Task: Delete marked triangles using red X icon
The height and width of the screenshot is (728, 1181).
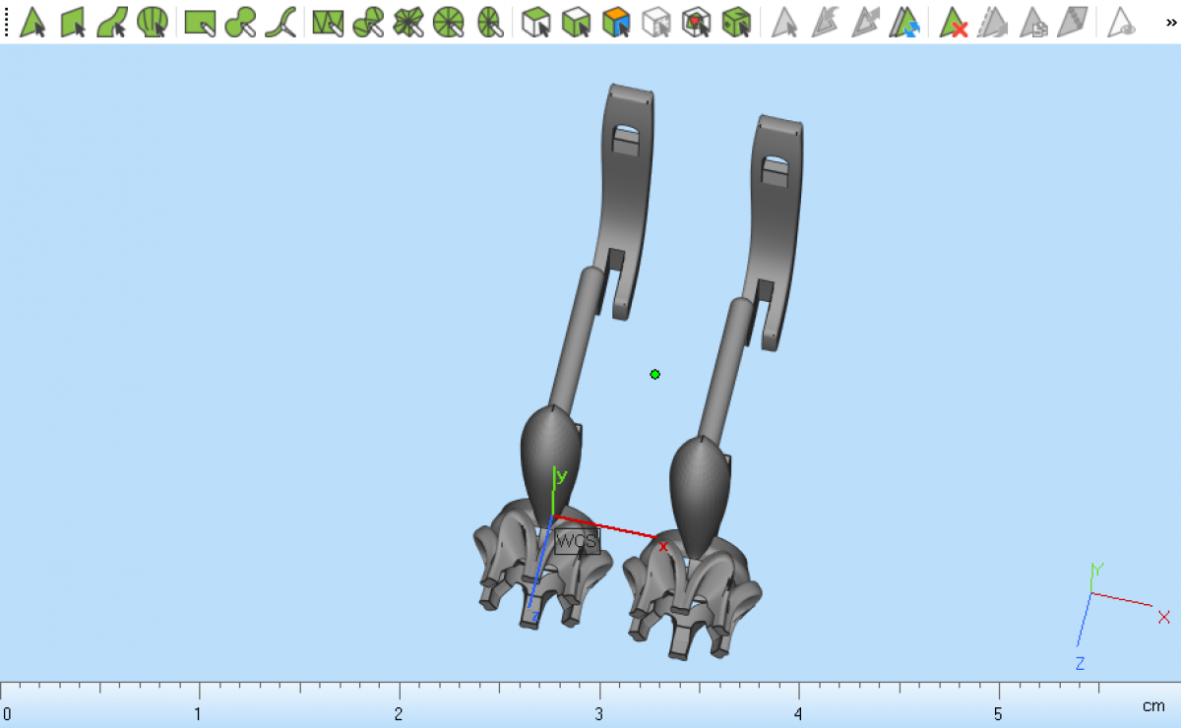Action: tap(953, 22)
